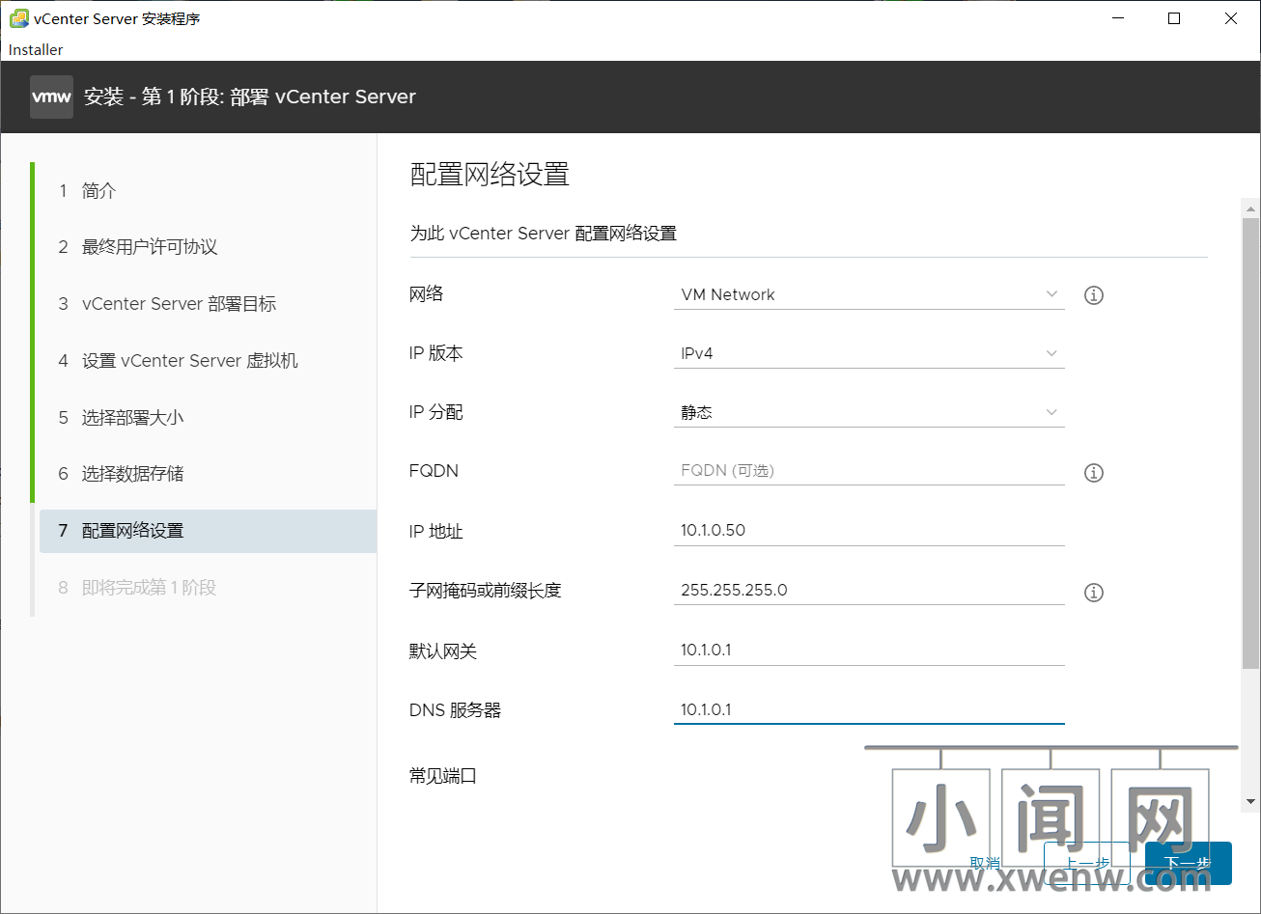
Task: Minimize the installer window
Action: (x=1116, y=18)
